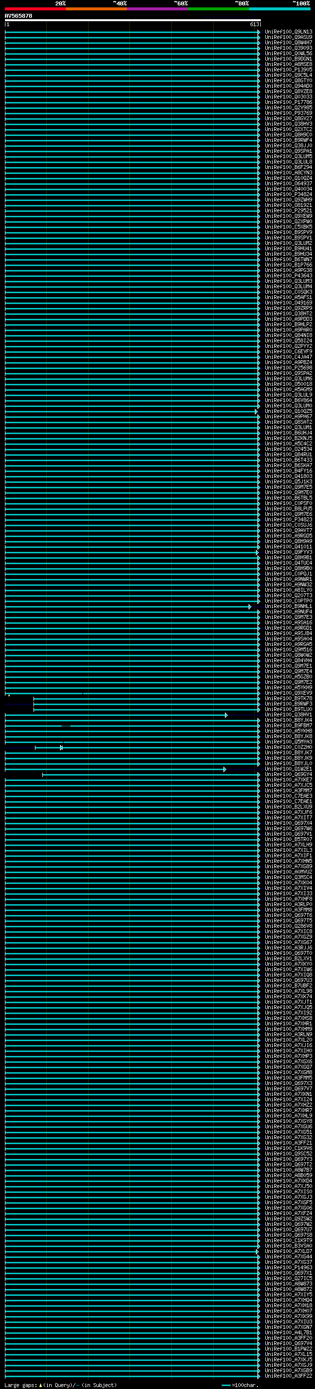Select hit UniRef100_A8ILY0
Image resolution: width=315 pixels, height=1389 pixels.
point(288,590)
